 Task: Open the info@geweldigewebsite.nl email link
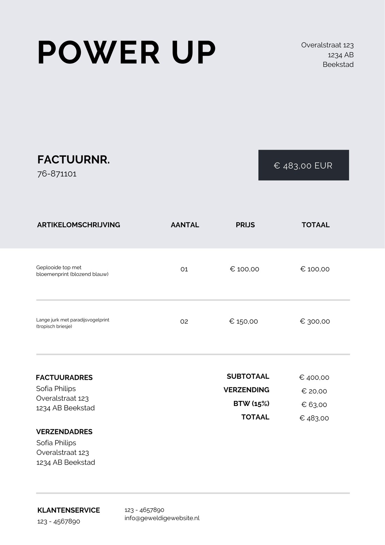[x=162, y=518]
